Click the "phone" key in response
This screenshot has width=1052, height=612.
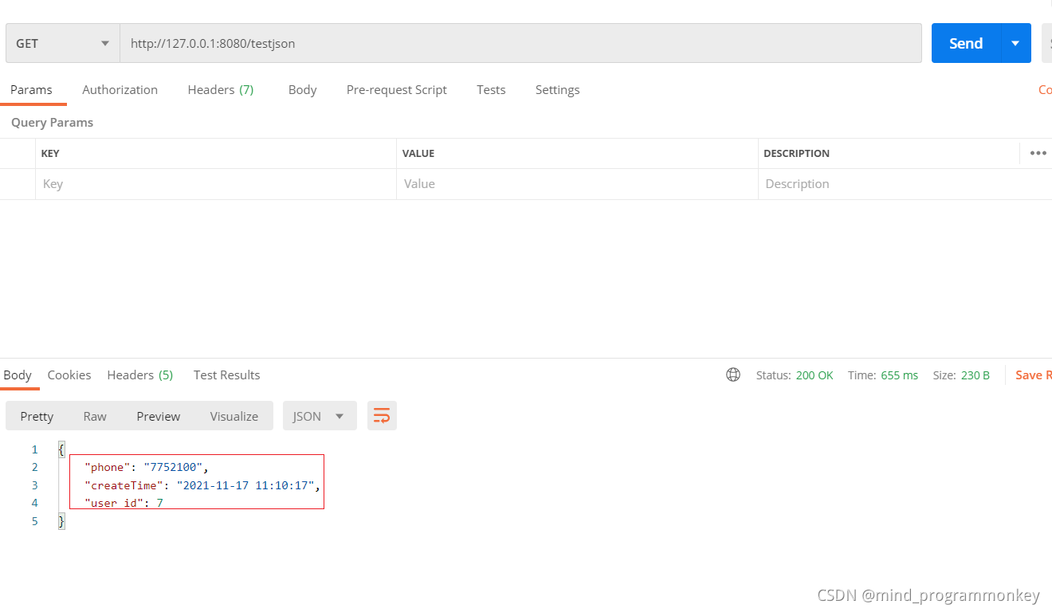(108, 468)
